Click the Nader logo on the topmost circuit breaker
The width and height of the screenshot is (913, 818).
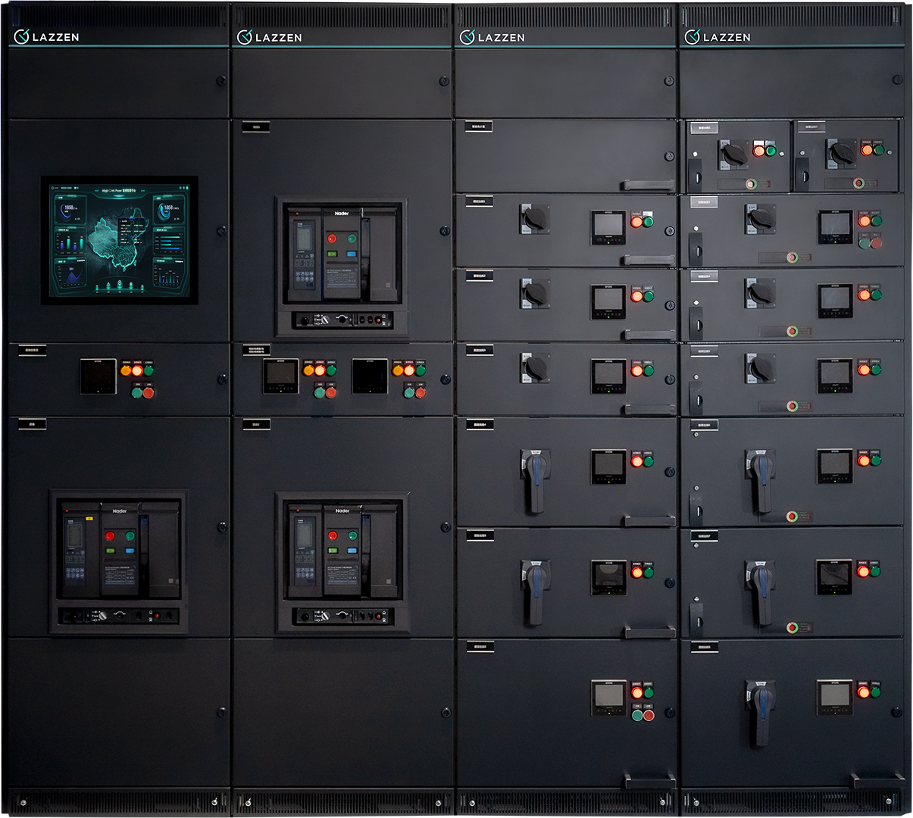coord(342,214)
